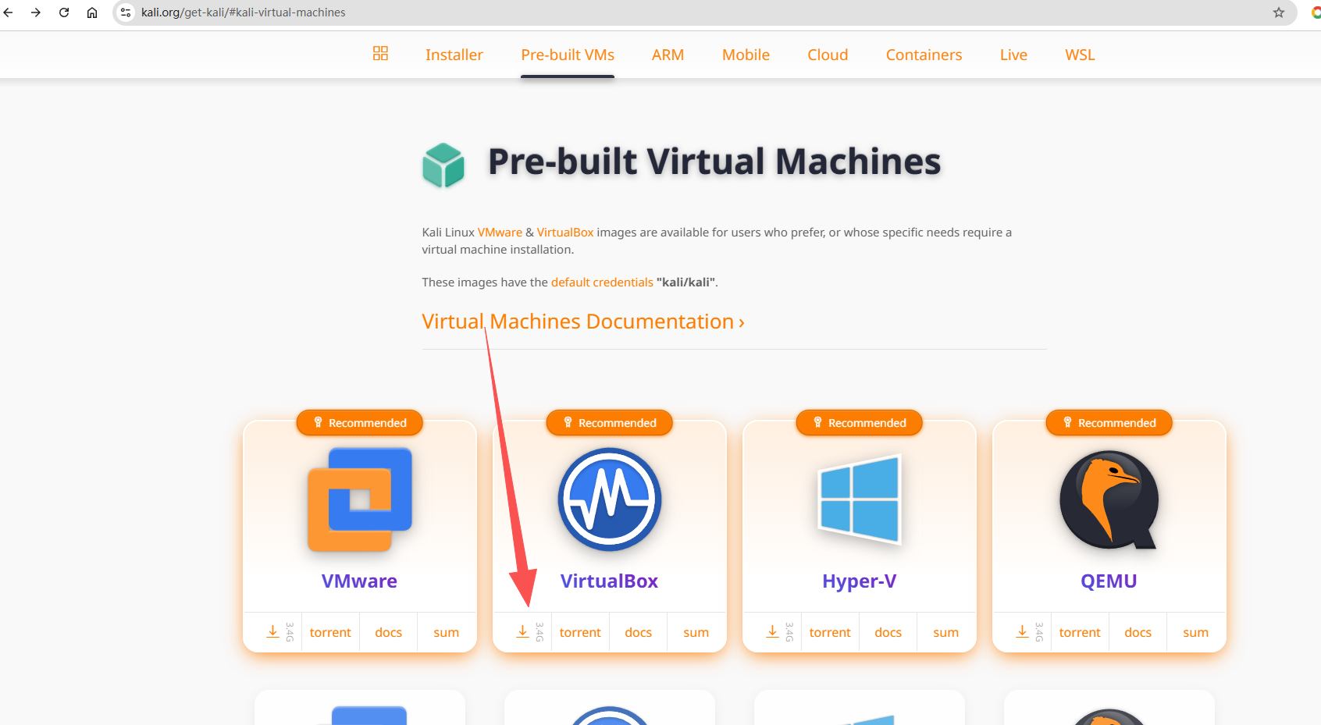Click the Hyper-V Windows logo image
Screen dimensions: 1321x725
point(860,499)
